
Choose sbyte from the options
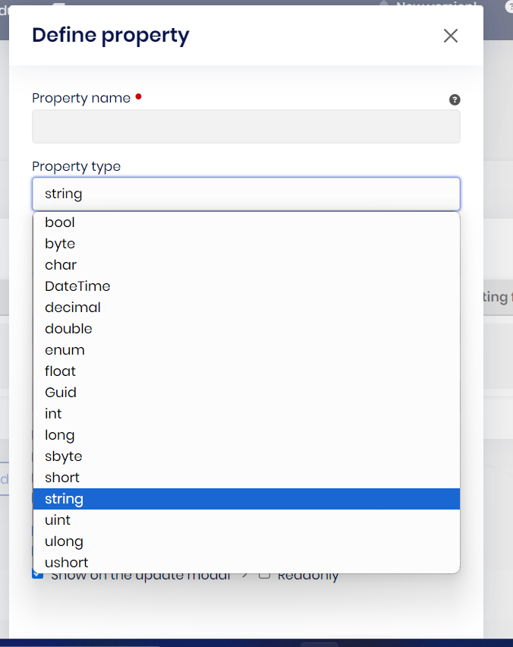tap(64, 456)
